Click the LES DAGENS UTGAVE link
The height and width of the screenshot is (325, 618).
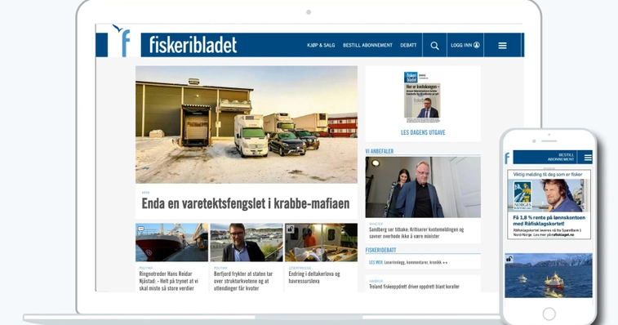(x=423, y=132)
